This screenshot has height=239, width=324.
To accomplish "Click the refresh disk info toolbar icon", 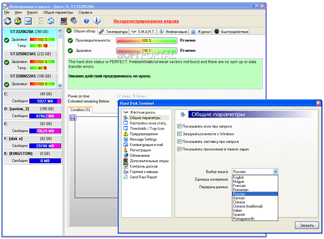I will coord(8,21).
